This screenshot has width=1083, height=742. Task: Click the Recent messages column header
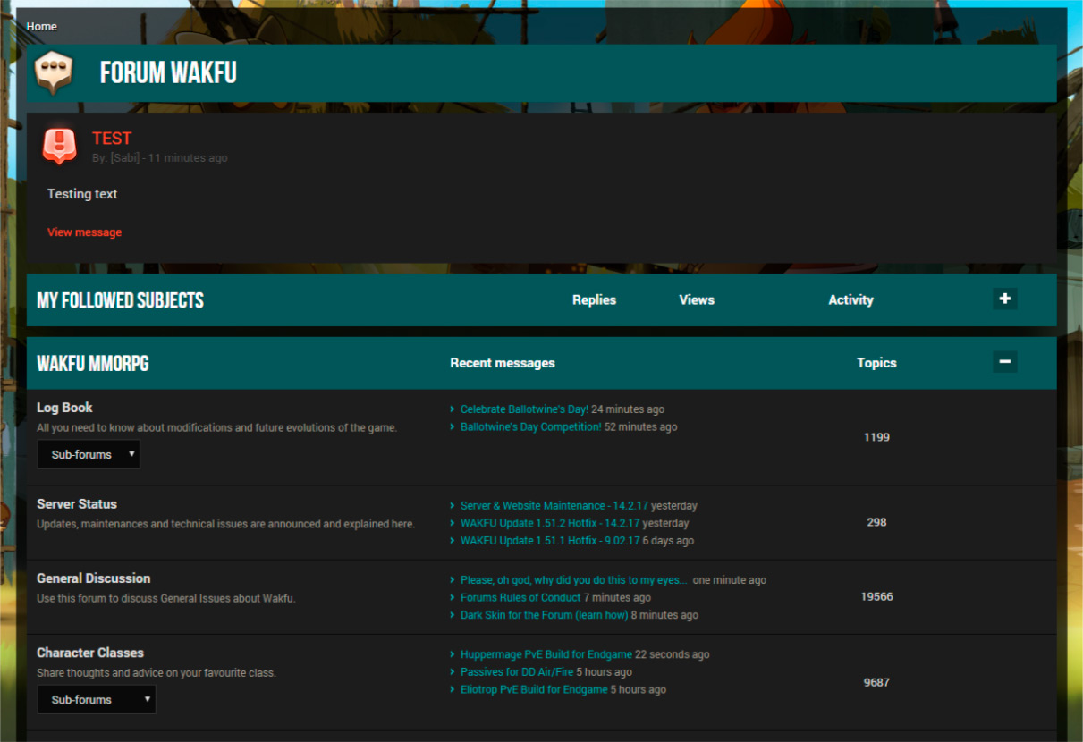coord(503,363)
